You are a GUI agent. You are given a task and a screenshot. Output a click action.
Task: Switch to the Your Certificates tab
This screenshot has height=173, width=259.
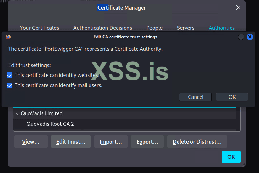pyautogui.click(x=39, y=28)
